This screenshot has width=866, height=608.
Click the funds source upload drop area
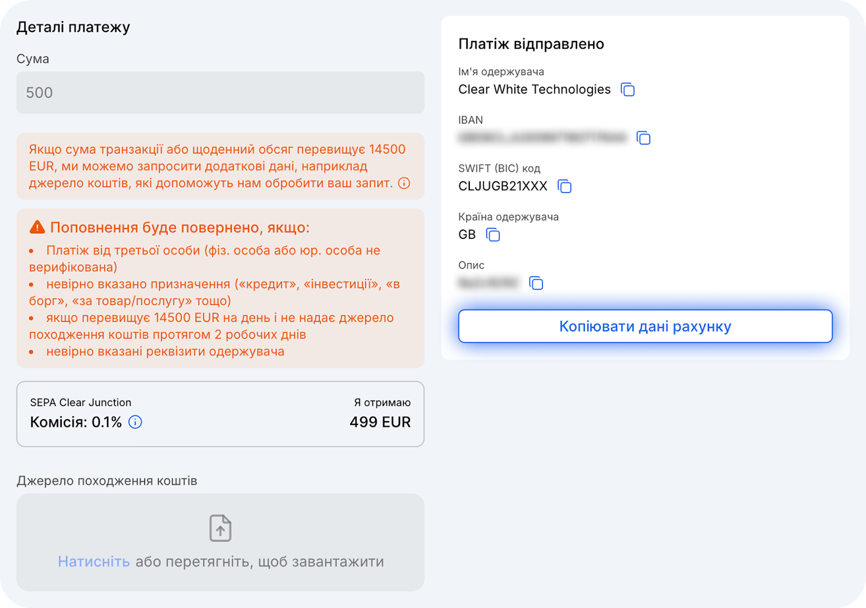pyautogui.click(x=220, y=542)
